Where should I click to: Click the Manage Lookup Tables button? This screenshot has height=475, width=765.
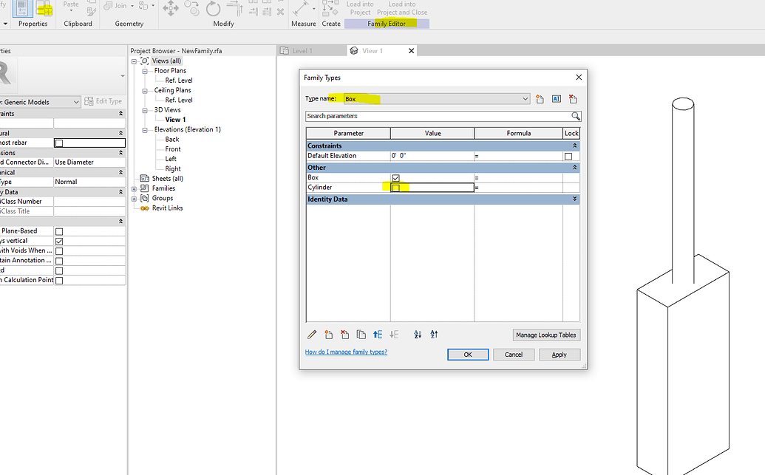tap(546, 335)
